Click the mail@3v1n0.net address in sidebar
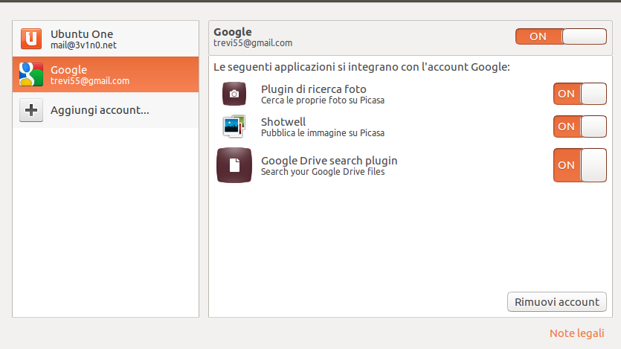Screen dimensions: 621x349 click(x=83, y=45)
